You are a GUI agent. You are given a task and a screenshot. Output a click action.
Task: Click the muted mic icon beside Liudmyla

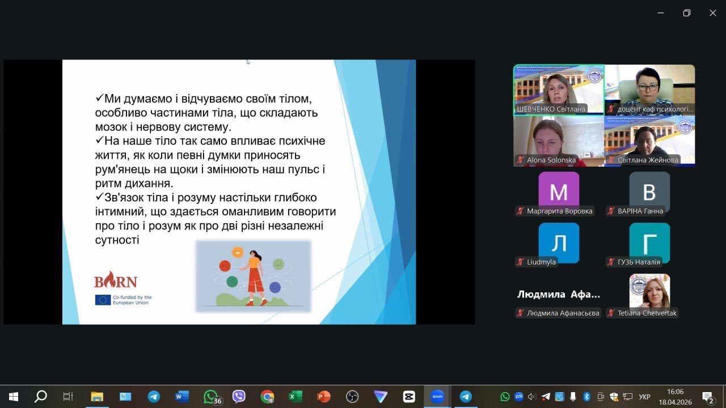[x=520, y=262]
